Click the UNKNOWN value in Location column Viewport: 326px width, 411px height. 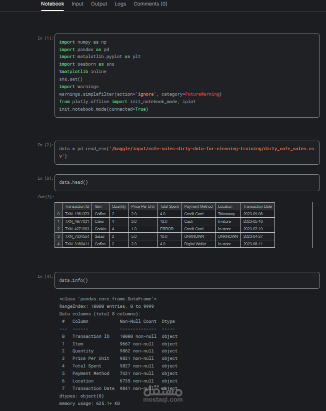pos(228,236)
